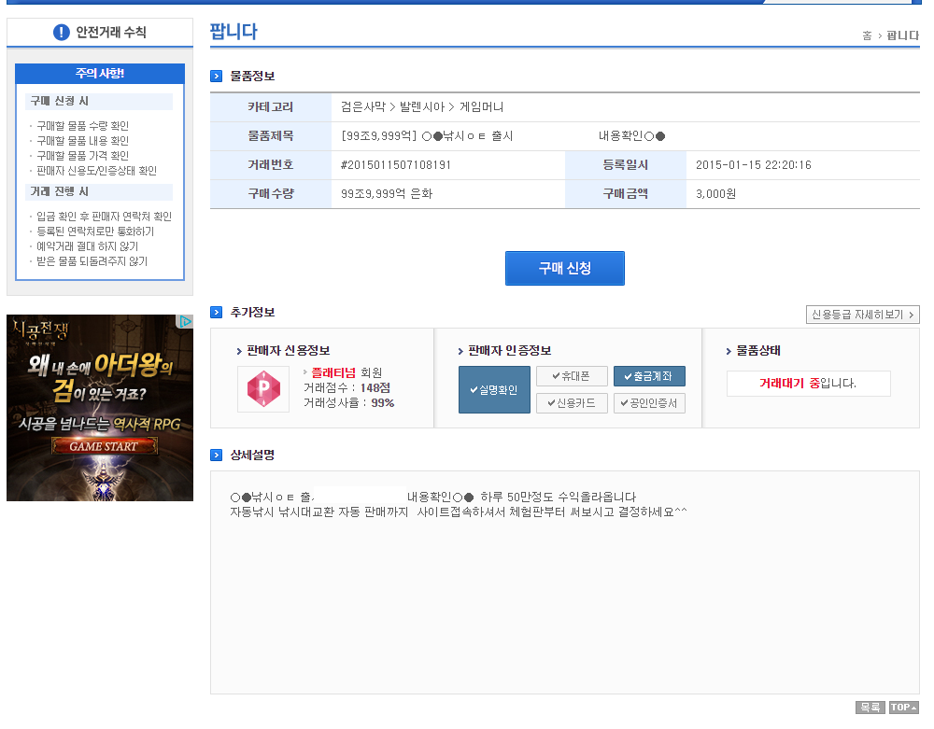
Task: Jump to top with TOP button
Action: point(903,708)
